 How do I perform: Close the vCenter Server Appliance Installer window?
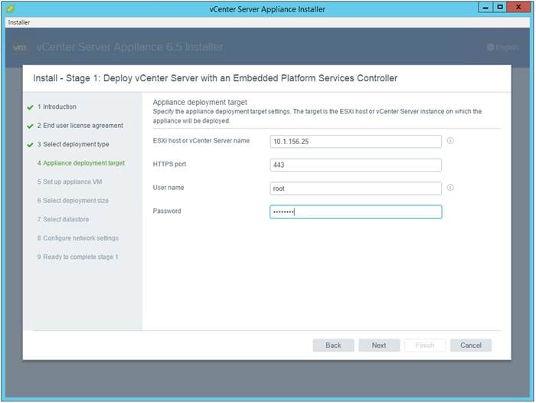click(x=518, y=7)
